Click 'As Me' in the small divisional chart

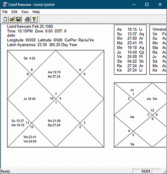pyautogui.click(x=152, y=99)
